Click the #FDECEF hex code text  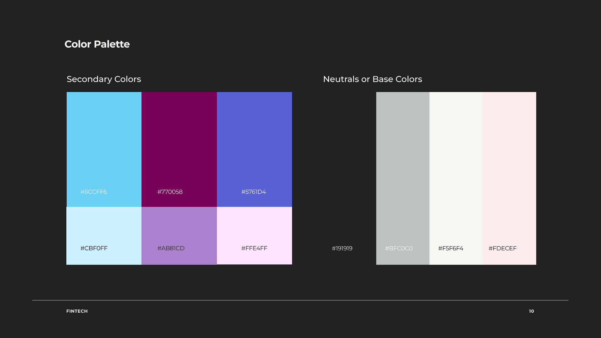[502, 248]
